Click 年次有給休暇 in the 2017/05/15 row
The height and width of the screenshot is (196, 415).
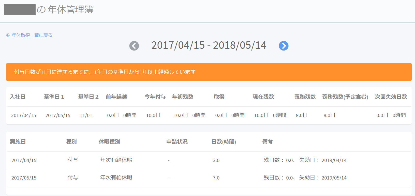[x=116, y=178]
